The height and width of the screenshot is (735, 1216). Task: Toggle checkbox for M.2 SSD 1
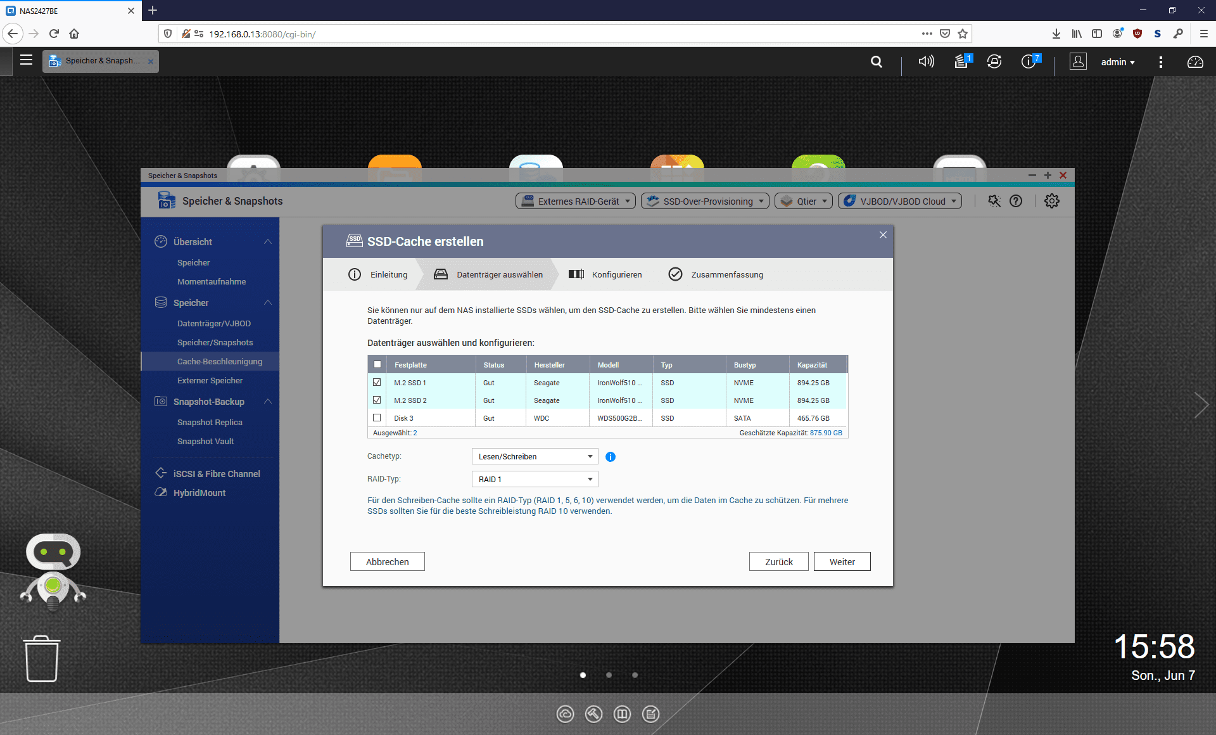click(x=376, y=382)
